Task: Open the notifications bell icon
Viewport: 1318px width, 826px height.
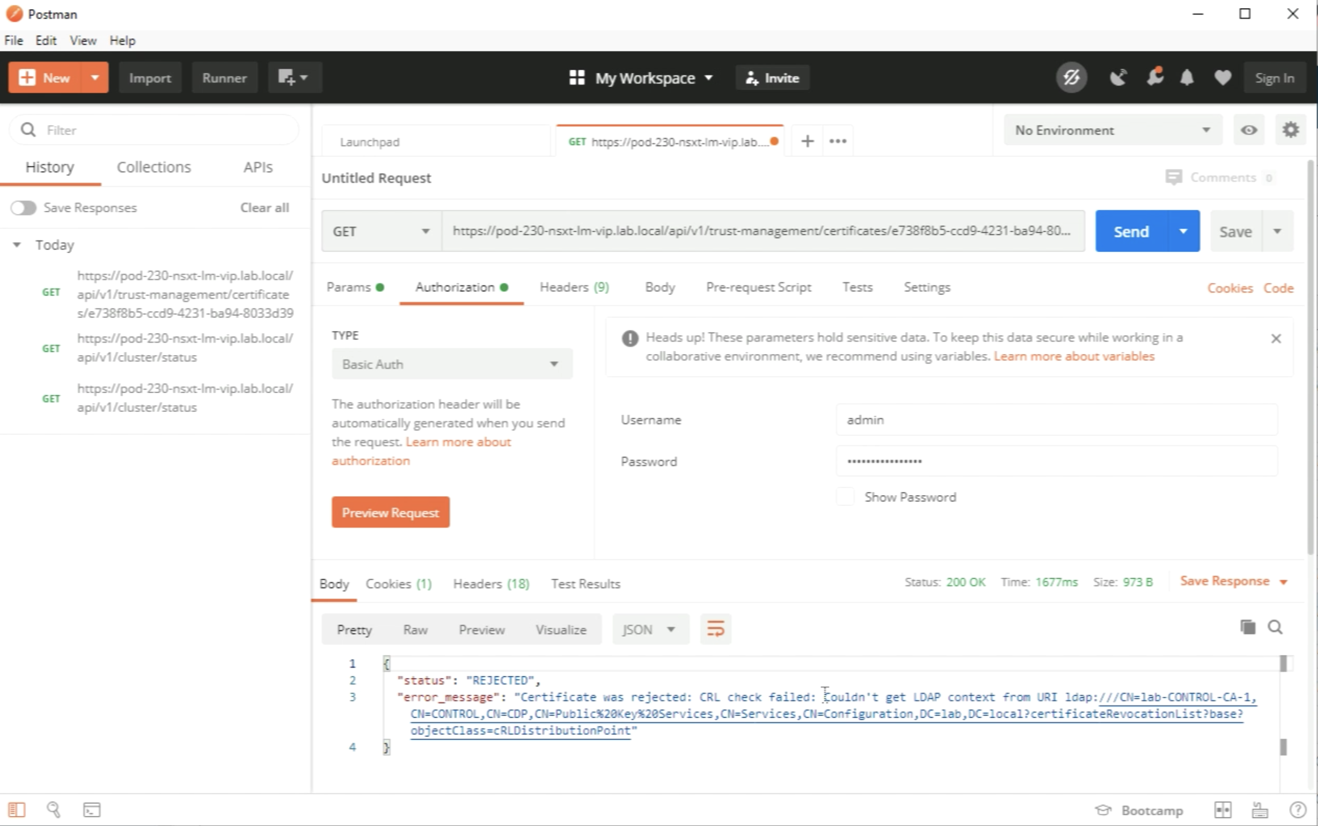Action: (x=1187, y=78)
